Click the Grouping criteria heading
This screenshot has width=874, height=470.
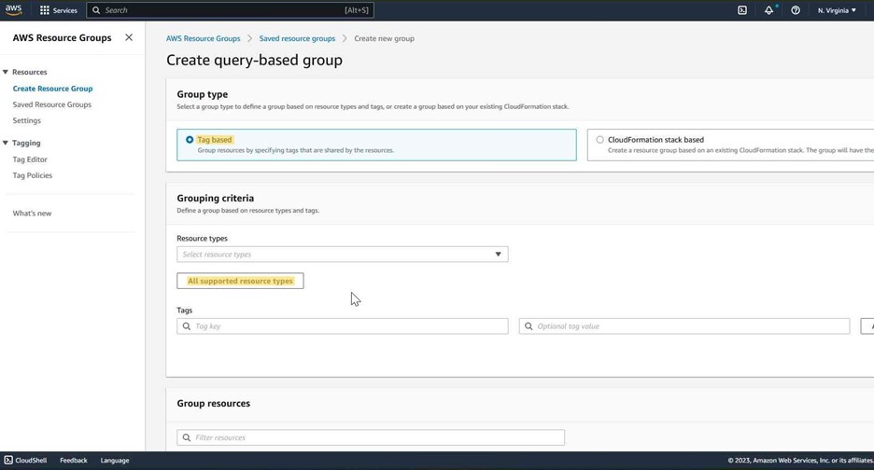click(215, 198)
